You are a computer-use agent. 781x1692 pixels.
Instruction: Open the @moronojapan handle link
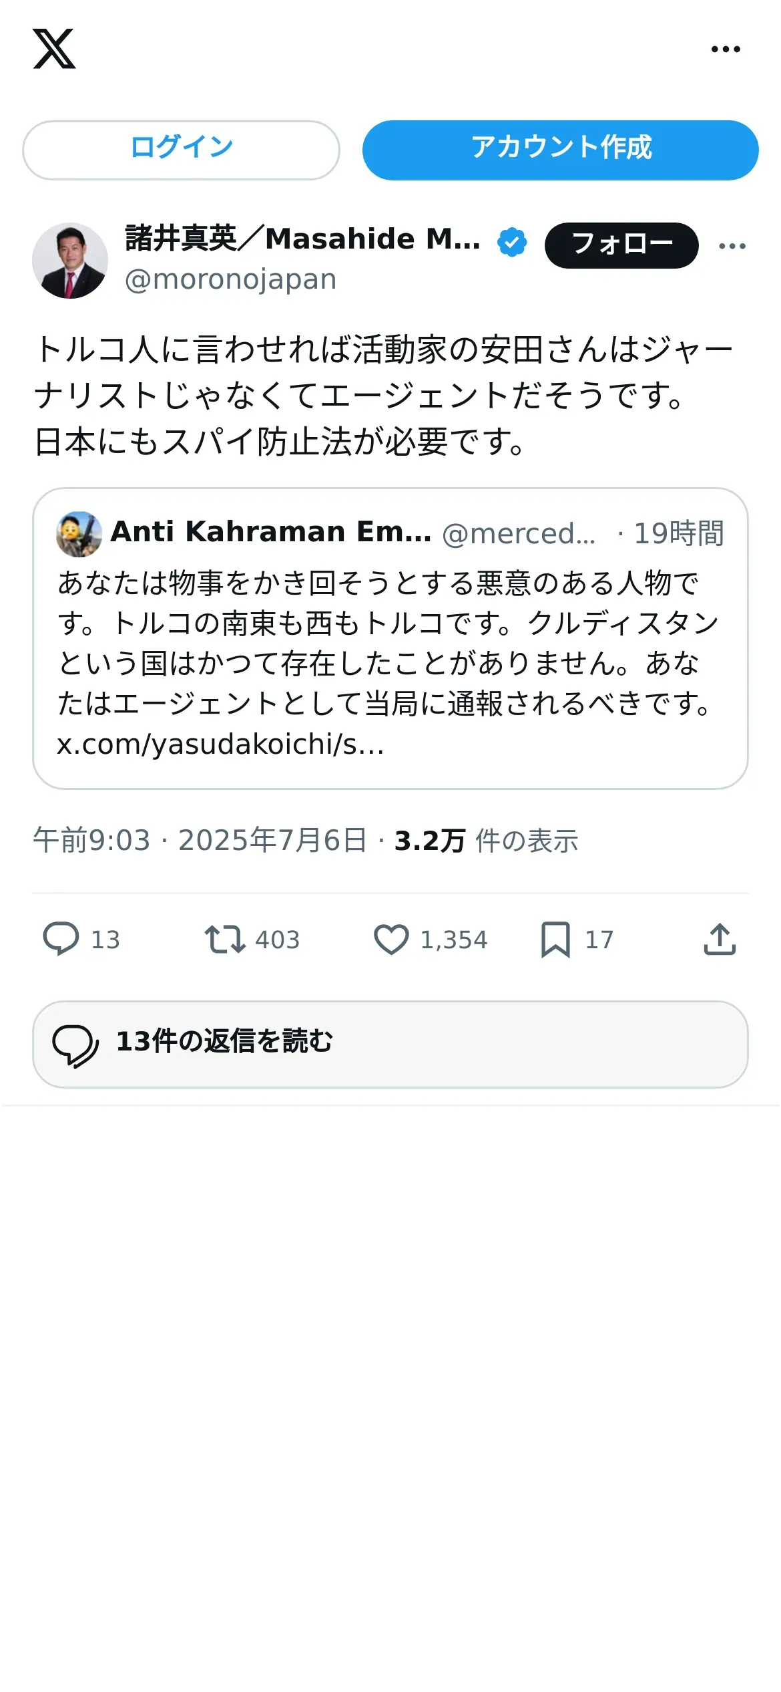pos(230,279)
